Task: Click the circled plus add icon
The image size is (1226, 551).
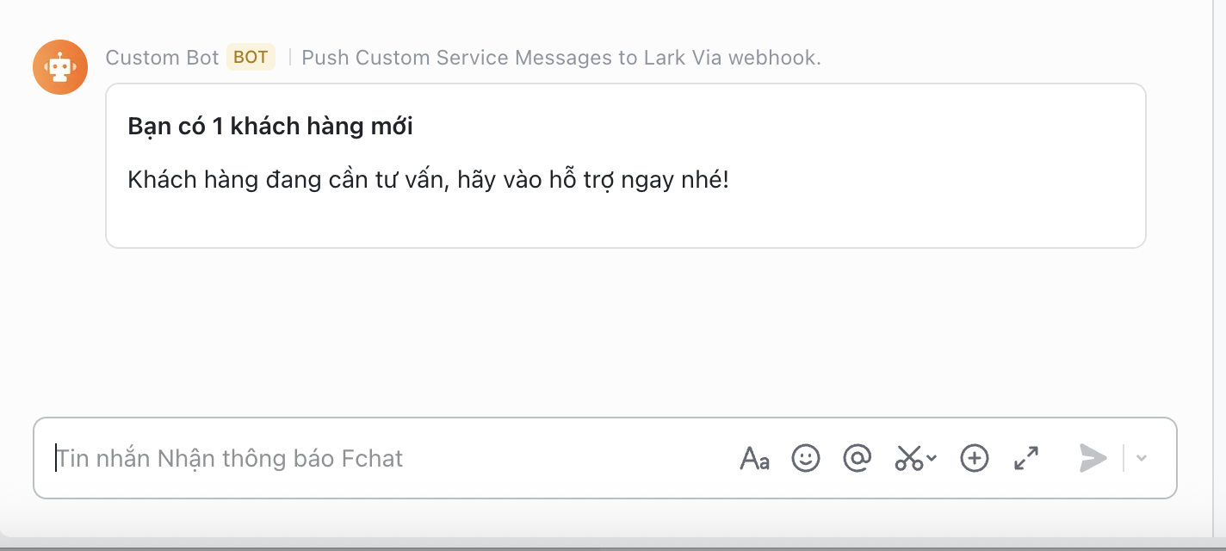Action: tap(974, 458)
